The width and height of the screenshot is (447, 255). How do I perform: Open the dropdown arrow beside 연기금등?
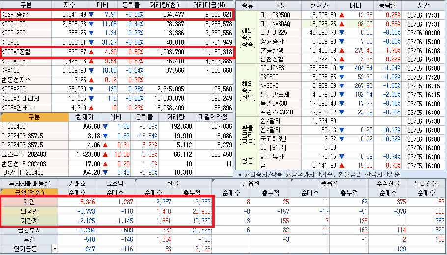pos(55,249)
